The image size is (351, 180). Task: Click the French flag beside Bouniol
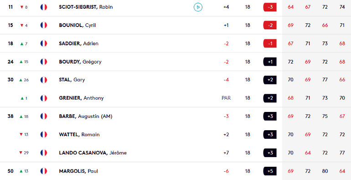coord(44,26)
